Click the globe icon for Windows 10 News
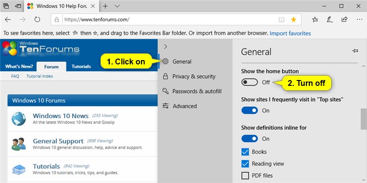This screenshot has height=183, width=367. tap(19, 119)
